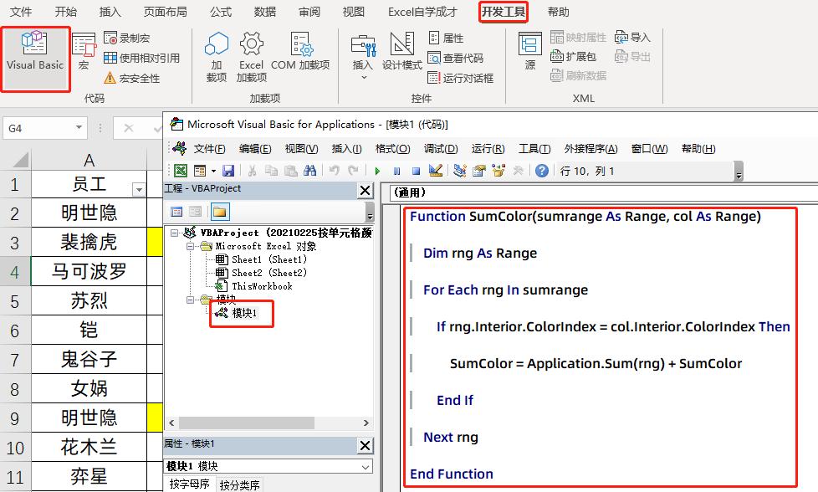The height and width of the screenshot is (492, 818).
Task: Toggle Use Relative References option
Action: (x=141, y=58)
